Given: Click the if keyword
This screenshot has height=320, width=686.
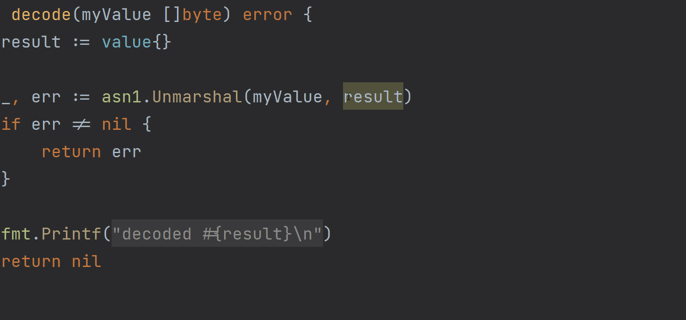Looking at the screenshot, I should point(11,124).
